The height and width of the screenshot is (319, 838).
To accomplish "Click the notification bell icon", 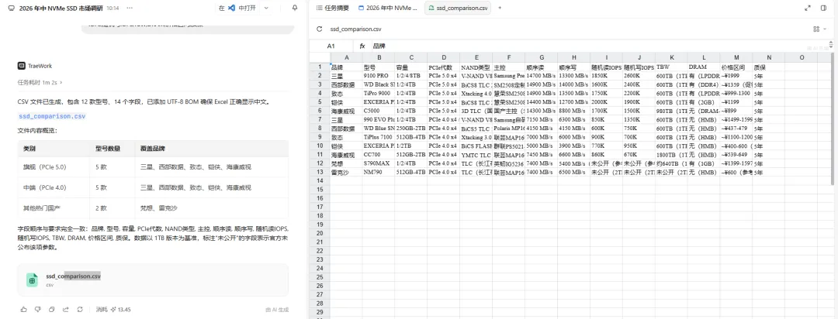I will (x=295, y=8).
